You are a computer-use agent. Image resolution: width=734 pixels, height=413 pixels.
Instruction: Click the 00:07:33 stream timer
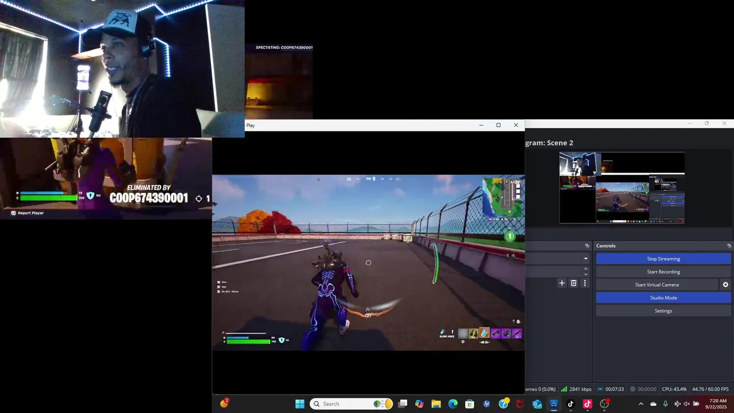(610, 389)
